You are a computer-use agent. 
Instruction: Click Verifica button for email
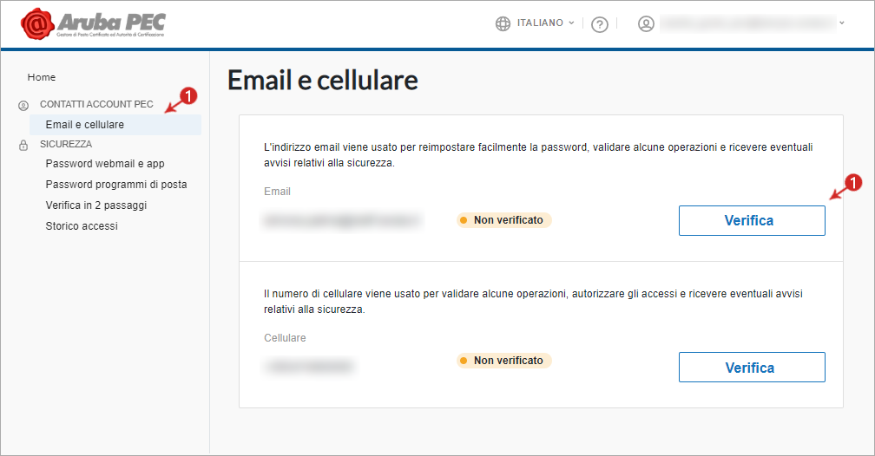click(752, 221)
